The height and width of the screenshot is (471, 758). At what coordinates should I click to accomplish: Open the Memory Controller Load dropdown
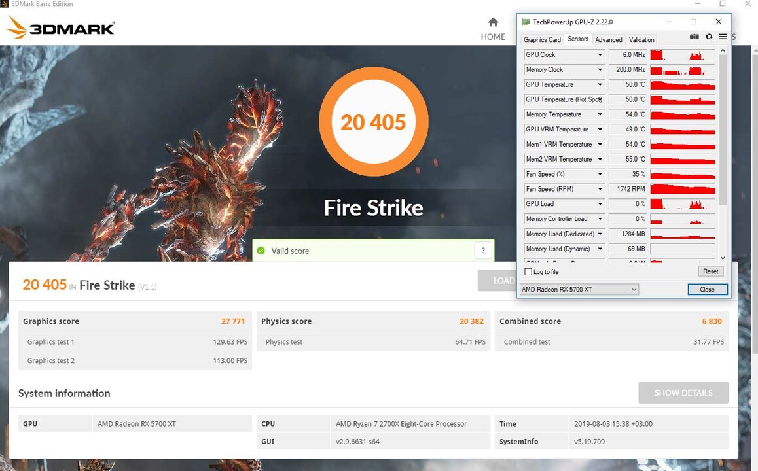600,219
